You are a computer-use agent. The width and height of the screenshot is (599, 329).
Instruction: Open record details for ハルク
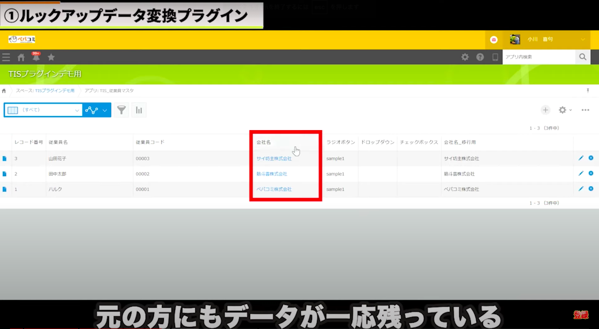[x=5, y=189]
